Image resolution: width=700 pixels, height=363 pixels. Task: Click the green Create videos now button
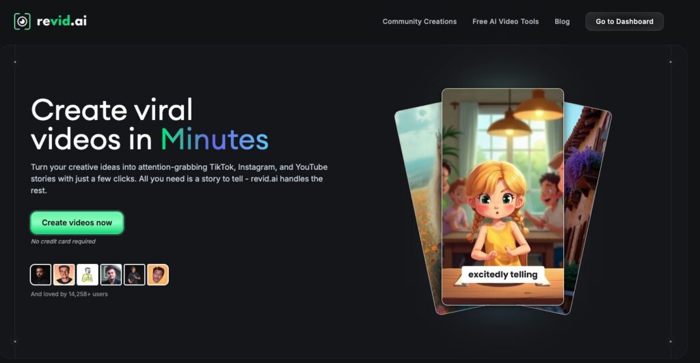pos(77,222)
